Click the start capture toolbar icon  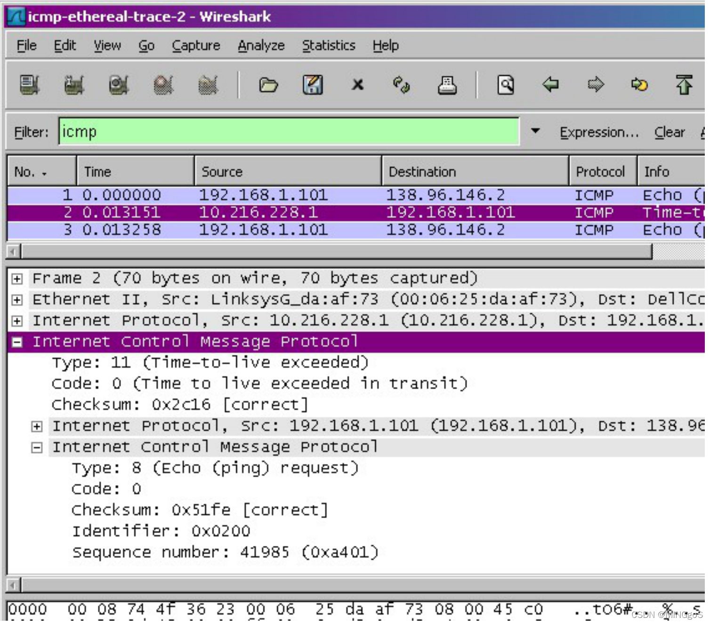[x=119, y=85]
